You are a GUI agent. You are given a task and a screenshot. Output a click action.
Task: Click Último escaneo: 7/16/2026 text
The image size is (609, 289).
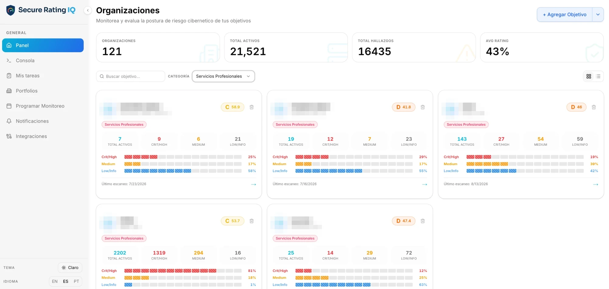coord(294,184)
